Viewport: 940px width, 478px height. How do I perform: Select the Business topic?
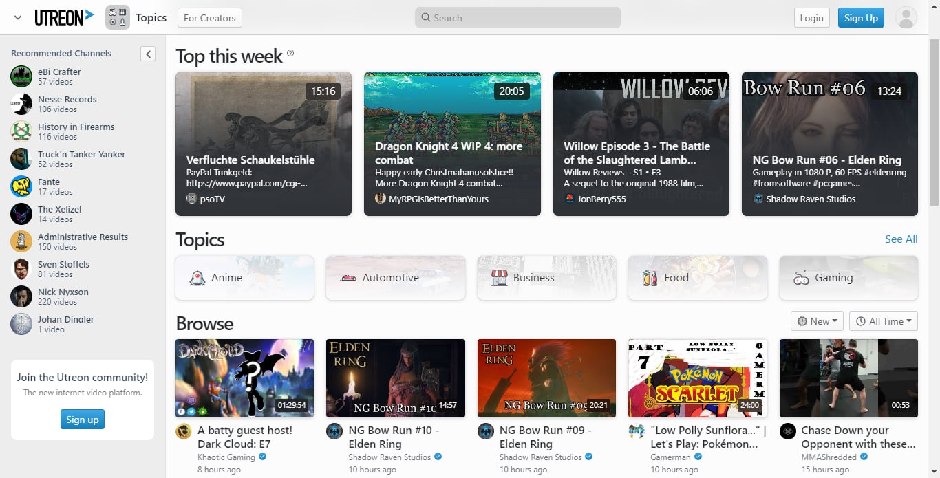547,278
